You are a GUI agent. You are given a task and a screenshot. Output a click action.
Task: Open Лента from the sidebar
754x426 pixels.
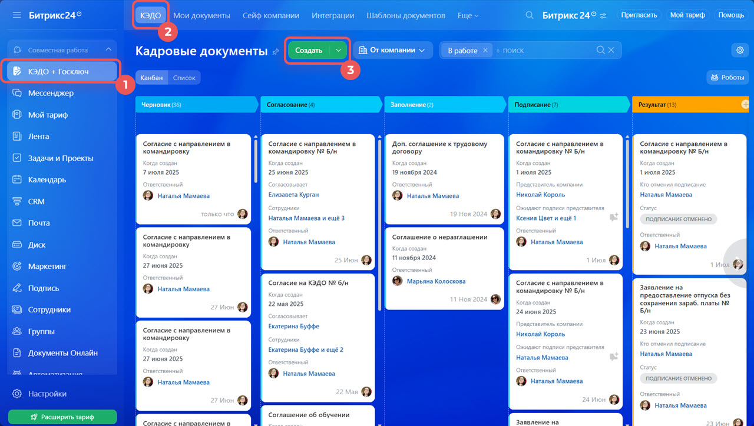point(39,136)
